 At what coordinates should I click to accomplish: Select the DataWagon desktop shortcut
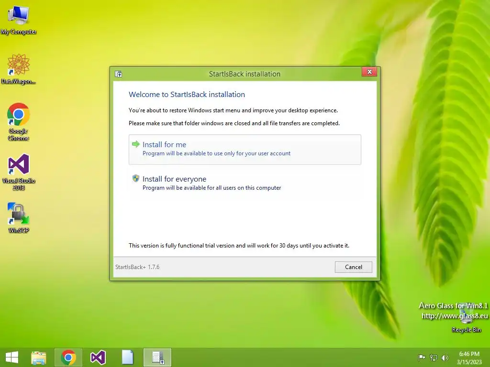19,69
